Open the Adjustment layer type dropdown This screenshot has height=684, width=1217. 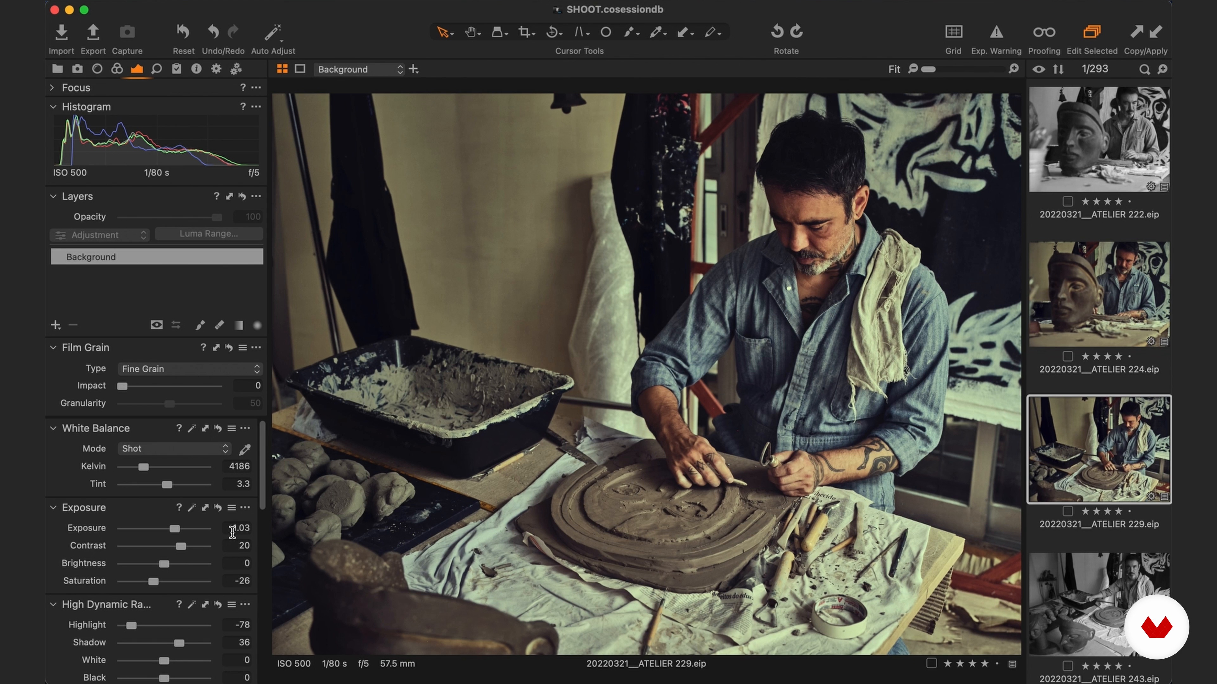100,235
